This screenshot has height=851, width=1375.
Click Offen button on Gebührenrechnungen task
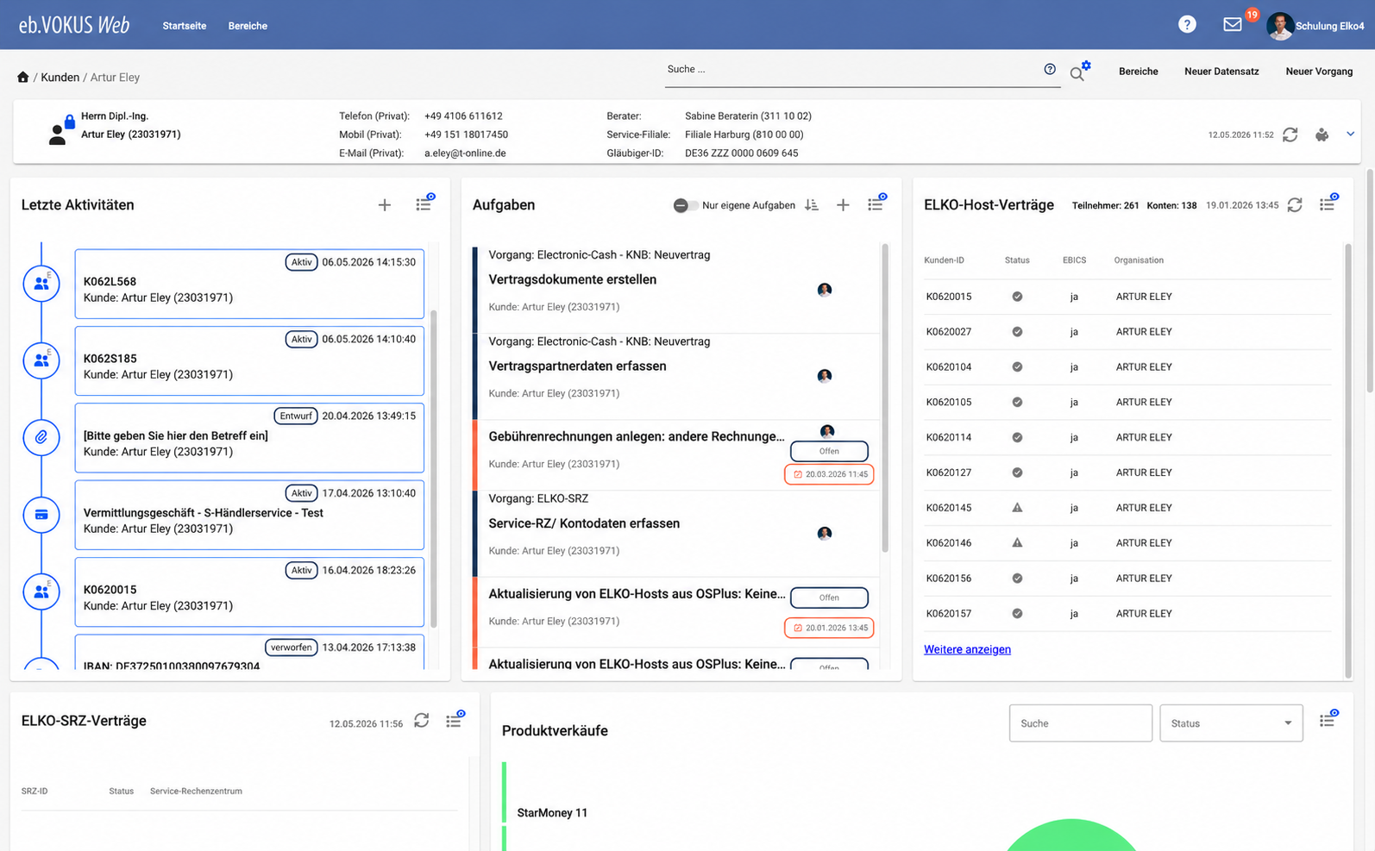(x=829, y=451)
